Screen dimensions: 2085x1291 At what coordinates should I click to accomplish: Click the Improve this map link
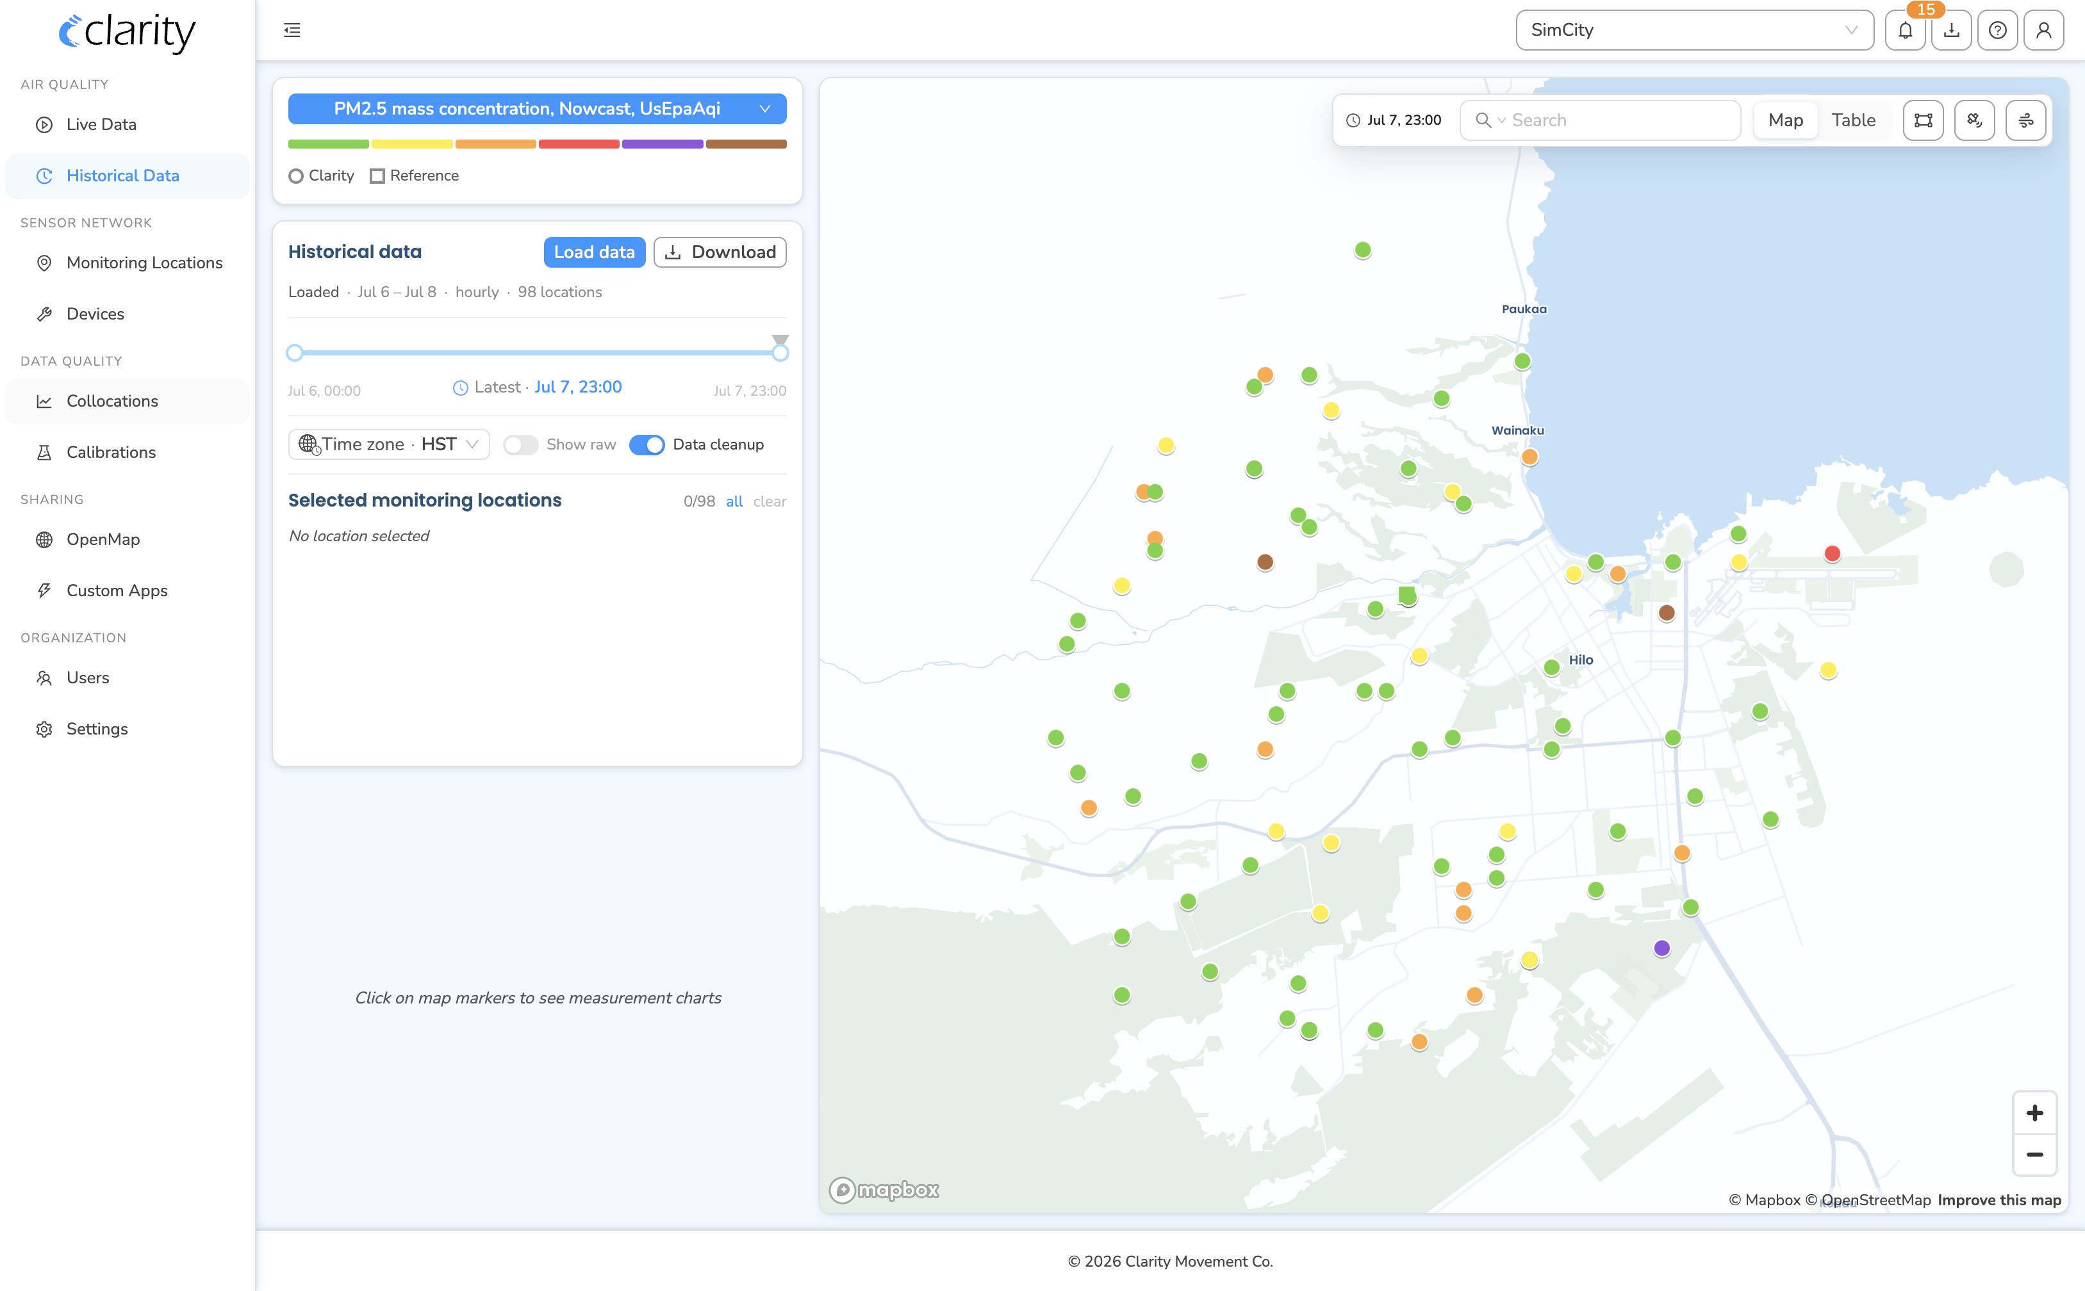1998,1199
